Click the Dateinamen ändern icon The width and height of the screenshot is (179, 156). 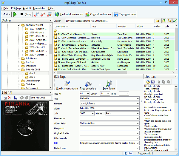pos(67,84)
